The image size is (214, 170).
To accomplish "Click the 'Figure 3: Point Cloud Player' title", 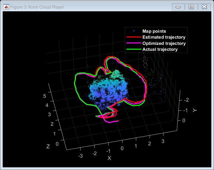I will [37, 7].
